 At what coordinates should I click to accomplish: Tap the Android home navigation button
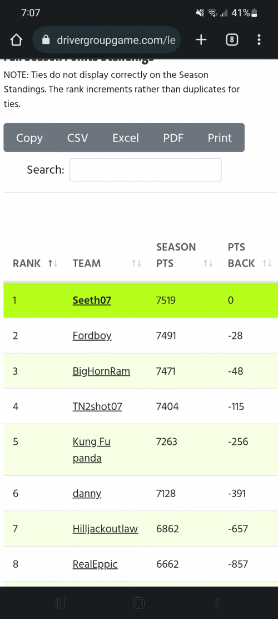(138, 603)
